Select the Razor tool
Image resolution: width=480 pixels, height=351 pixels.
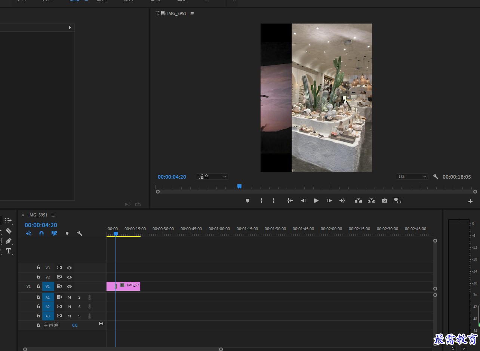[9, 231]
